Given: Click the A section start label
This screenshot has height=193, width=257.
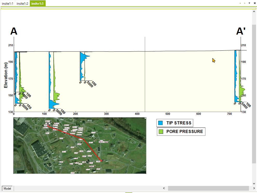Looking at the screenshot, I should [x=14, y=31].
